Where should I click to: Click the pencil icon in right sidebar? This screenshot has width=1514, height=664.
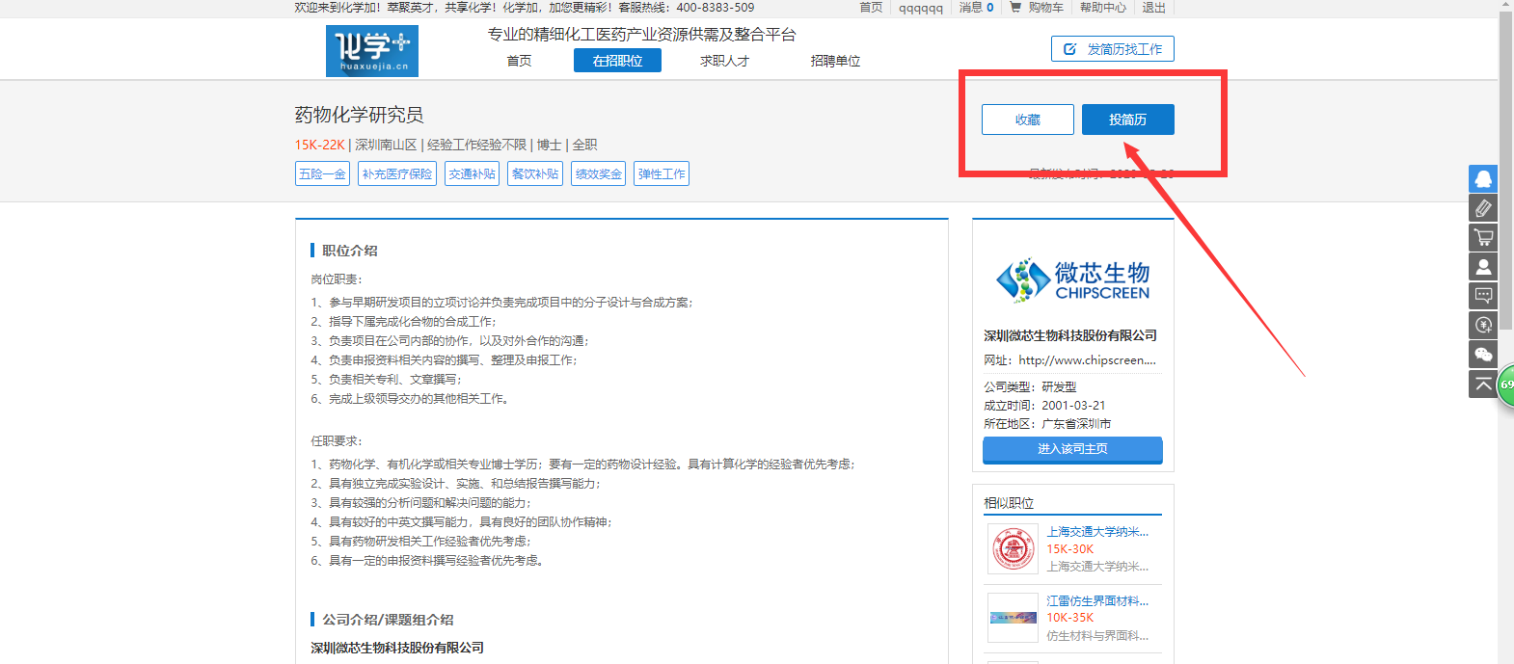coord(1482,208)
